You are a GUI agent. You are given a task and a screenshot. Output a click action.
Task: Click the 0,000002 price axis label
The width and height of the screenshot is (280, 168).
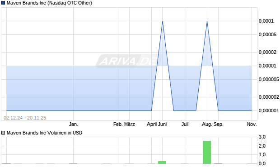pos(269,97)
